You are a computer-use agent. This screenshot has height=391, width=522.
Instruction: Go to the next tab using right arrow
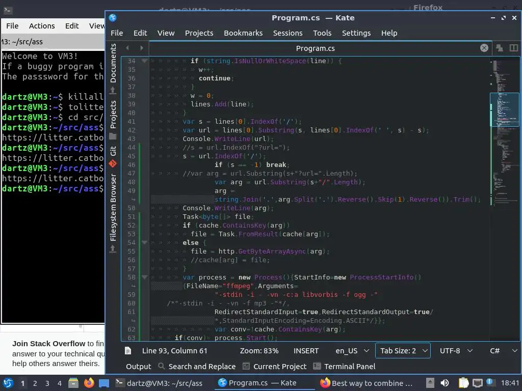(142, 48)
